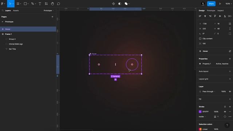
Task: Open the user avatar menu
Action: (203, 4)
